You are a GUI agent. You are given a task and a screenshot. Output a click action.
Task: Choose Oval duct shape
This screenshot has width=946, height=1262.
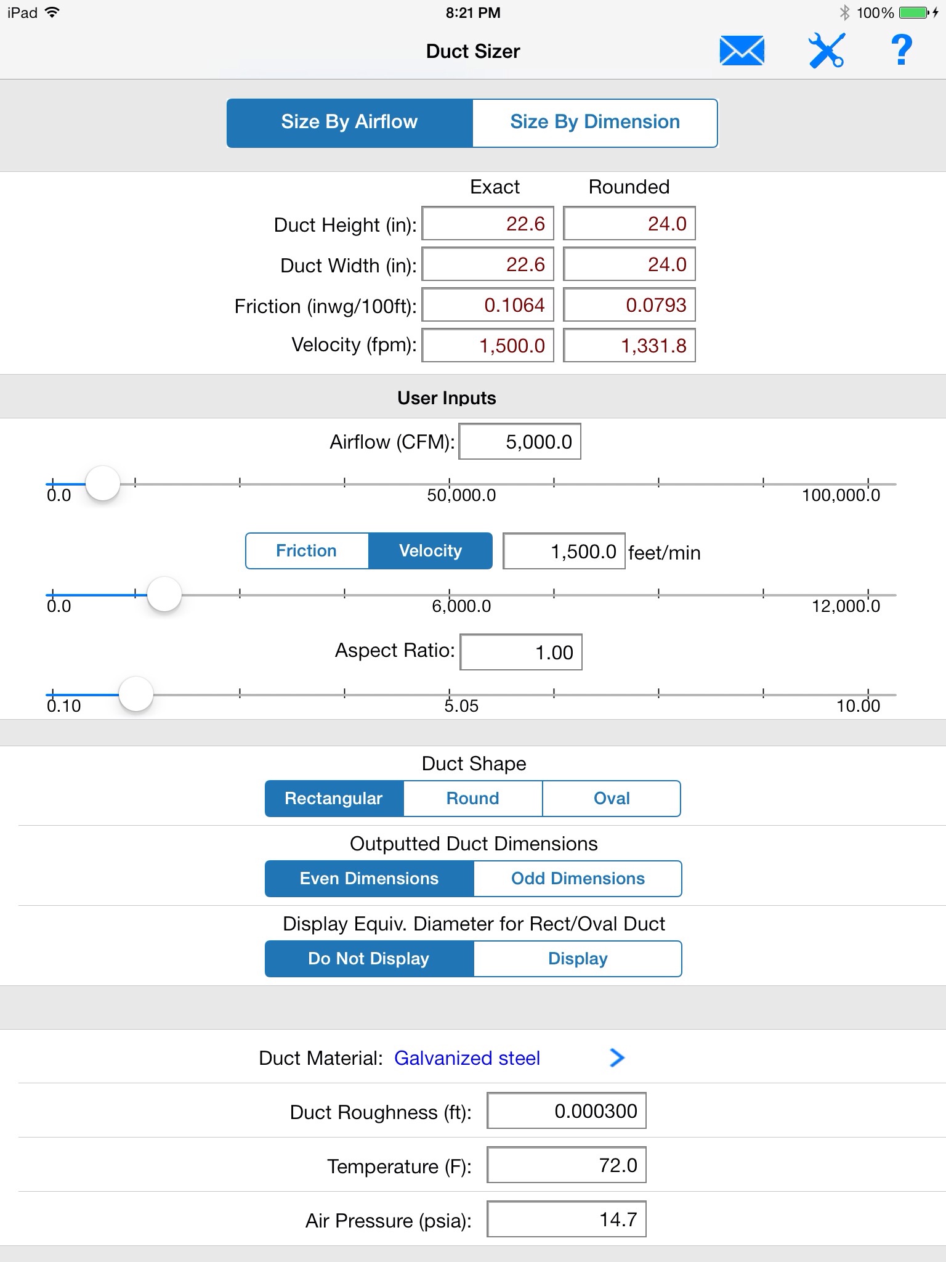tap(612, 799)
